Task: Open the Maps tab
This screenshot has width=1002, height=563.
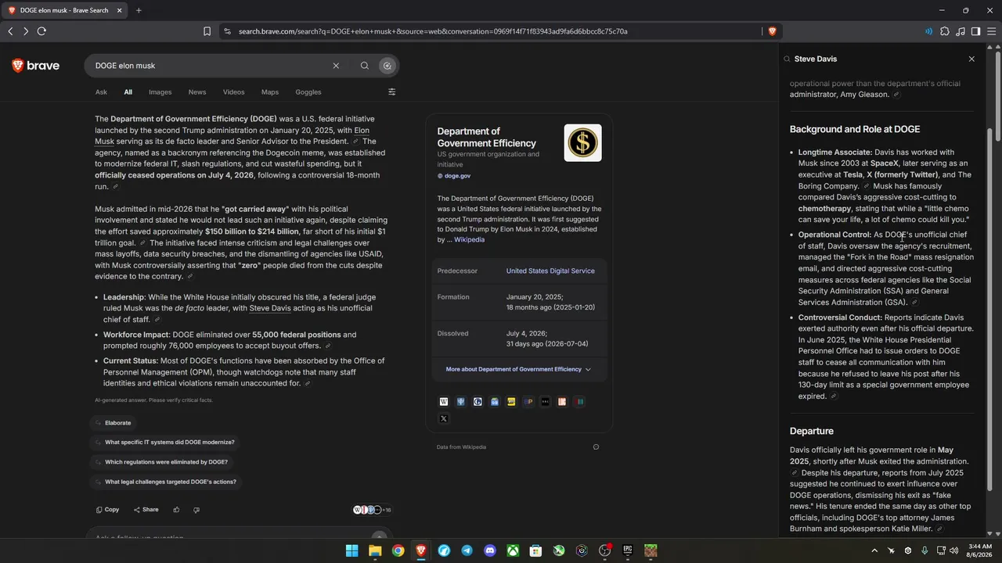Action: 270,91
